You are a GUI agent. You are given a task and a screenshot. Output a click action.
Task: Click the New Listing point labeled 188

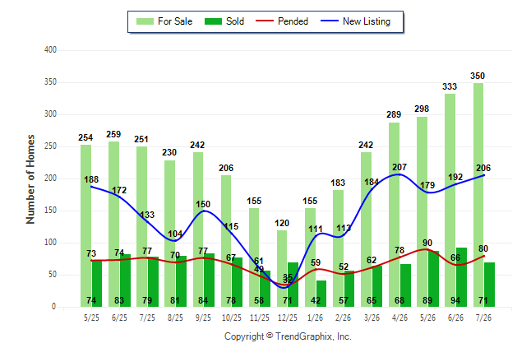(x=91, y=187)
